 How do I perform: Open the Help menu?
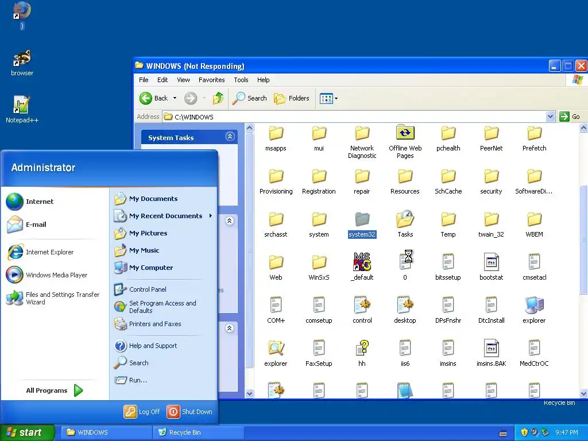(x=263, y=80)
